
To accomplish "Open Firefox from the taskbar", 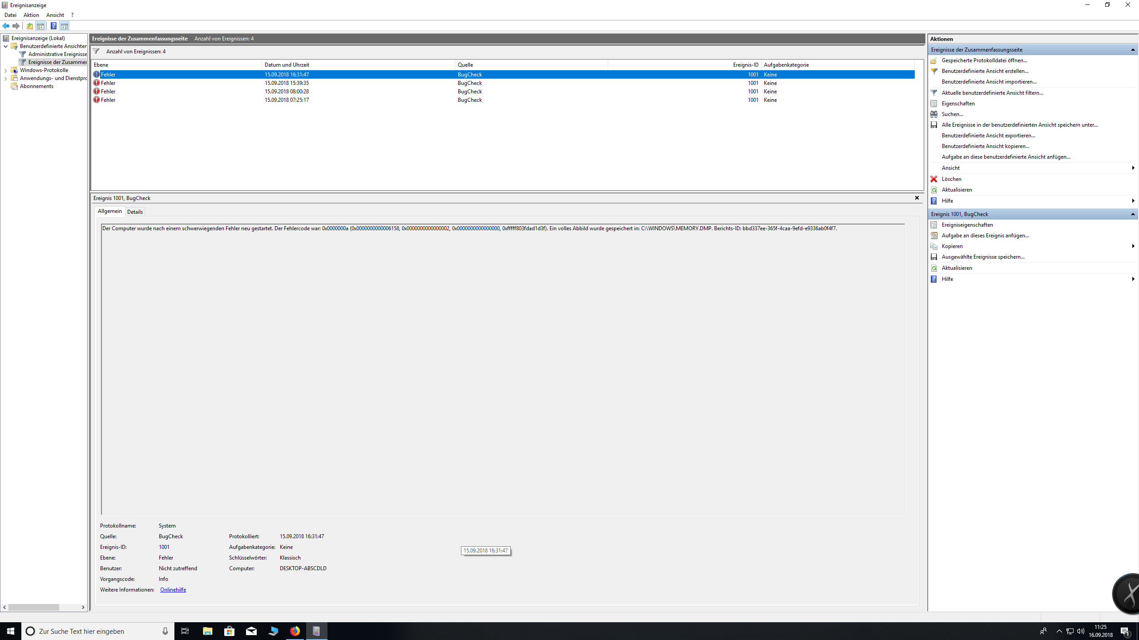I will 295,631.
